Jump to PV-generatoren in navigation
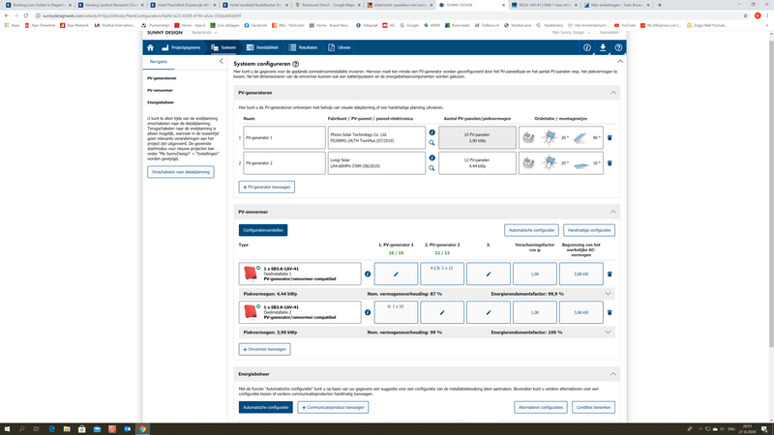This screenshot has width=774, height=435. pos(162,78)
